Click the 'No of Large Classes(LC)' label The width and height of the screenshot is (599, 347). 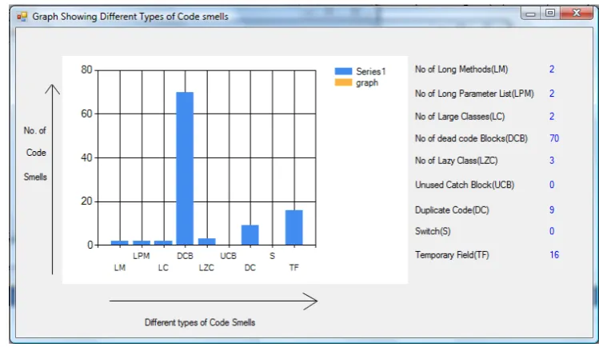(460, 117)
